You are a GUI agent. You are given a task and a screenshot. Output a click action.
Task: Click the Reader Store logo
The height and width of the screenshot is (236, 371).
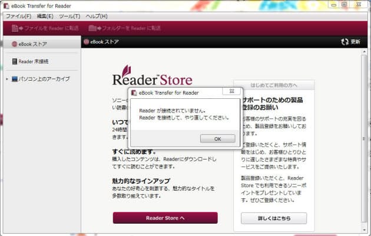152,76
